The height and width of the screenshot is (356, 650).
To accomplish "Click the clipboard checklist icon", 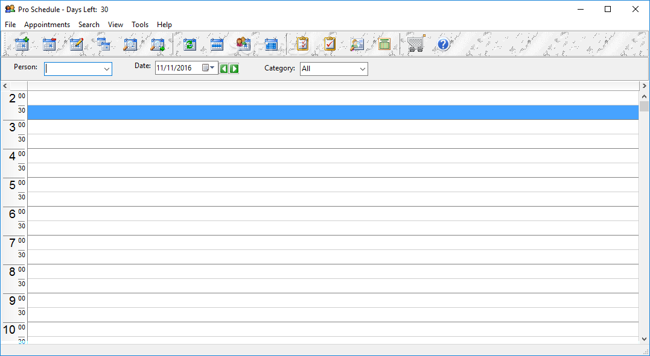I will point(302,44).
